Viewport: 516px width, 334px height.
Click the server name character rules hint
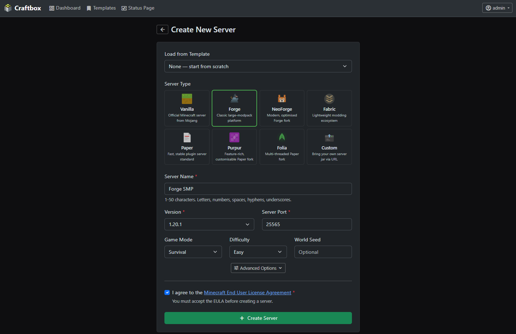pos(228,200)
